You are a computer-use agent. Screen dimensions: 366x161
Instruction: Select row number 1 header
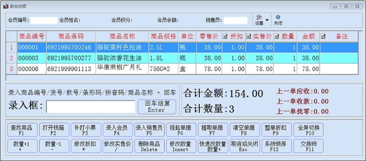11,47
